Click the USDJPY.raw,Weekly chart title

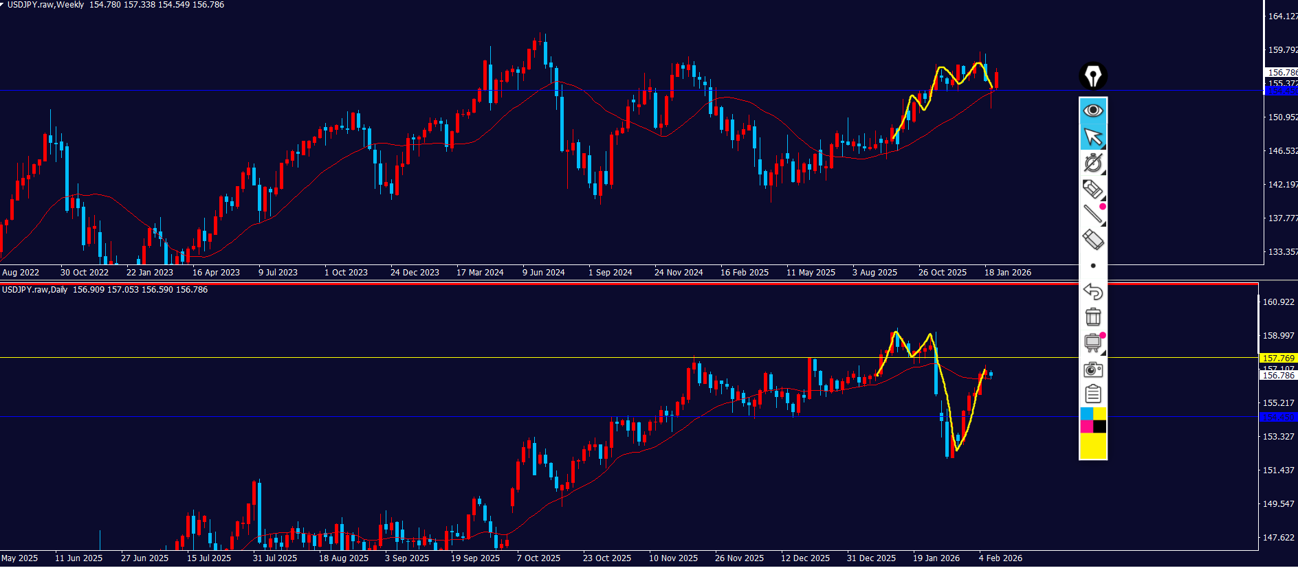click(x=45, y=5)
